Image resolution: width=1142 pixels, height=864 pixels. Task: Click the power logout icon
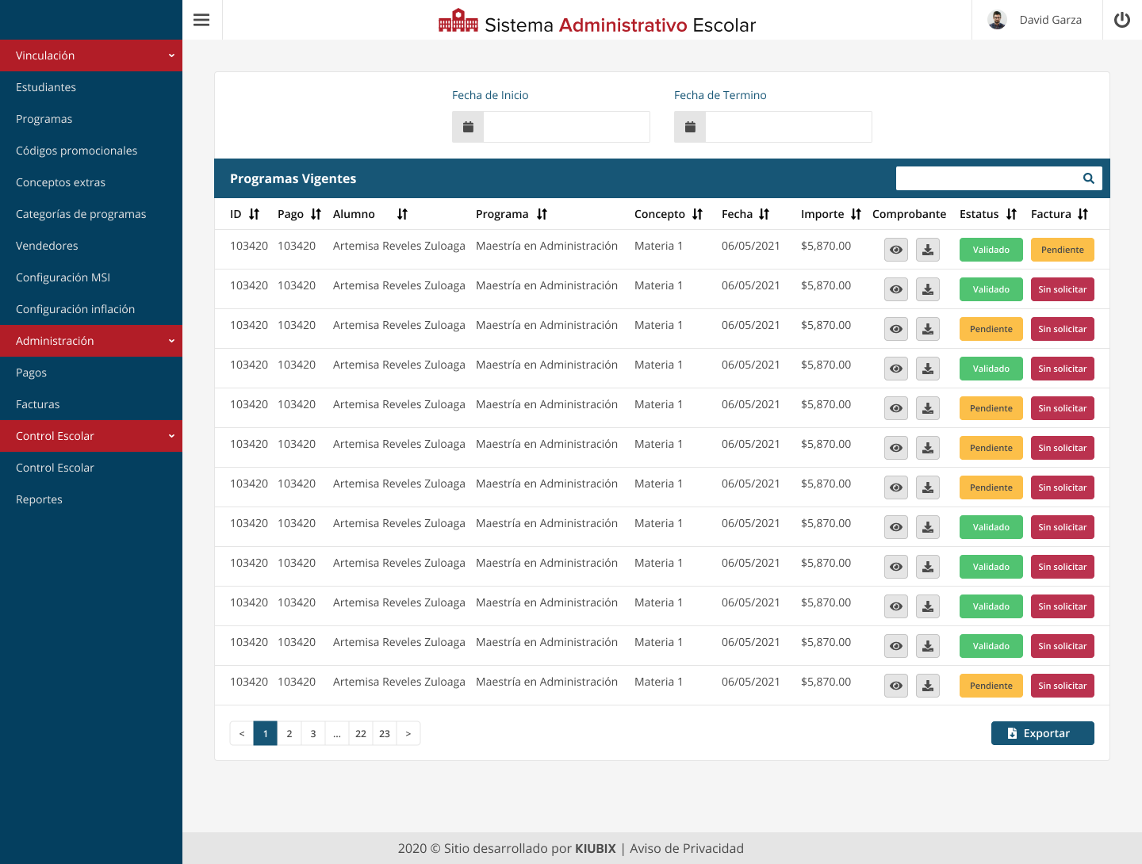pyautogui.click(x=1121, y=20)
